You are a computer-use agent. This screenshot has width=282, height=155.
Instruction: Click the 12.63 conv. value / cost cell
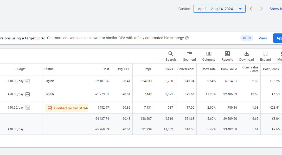coord(254,94)
